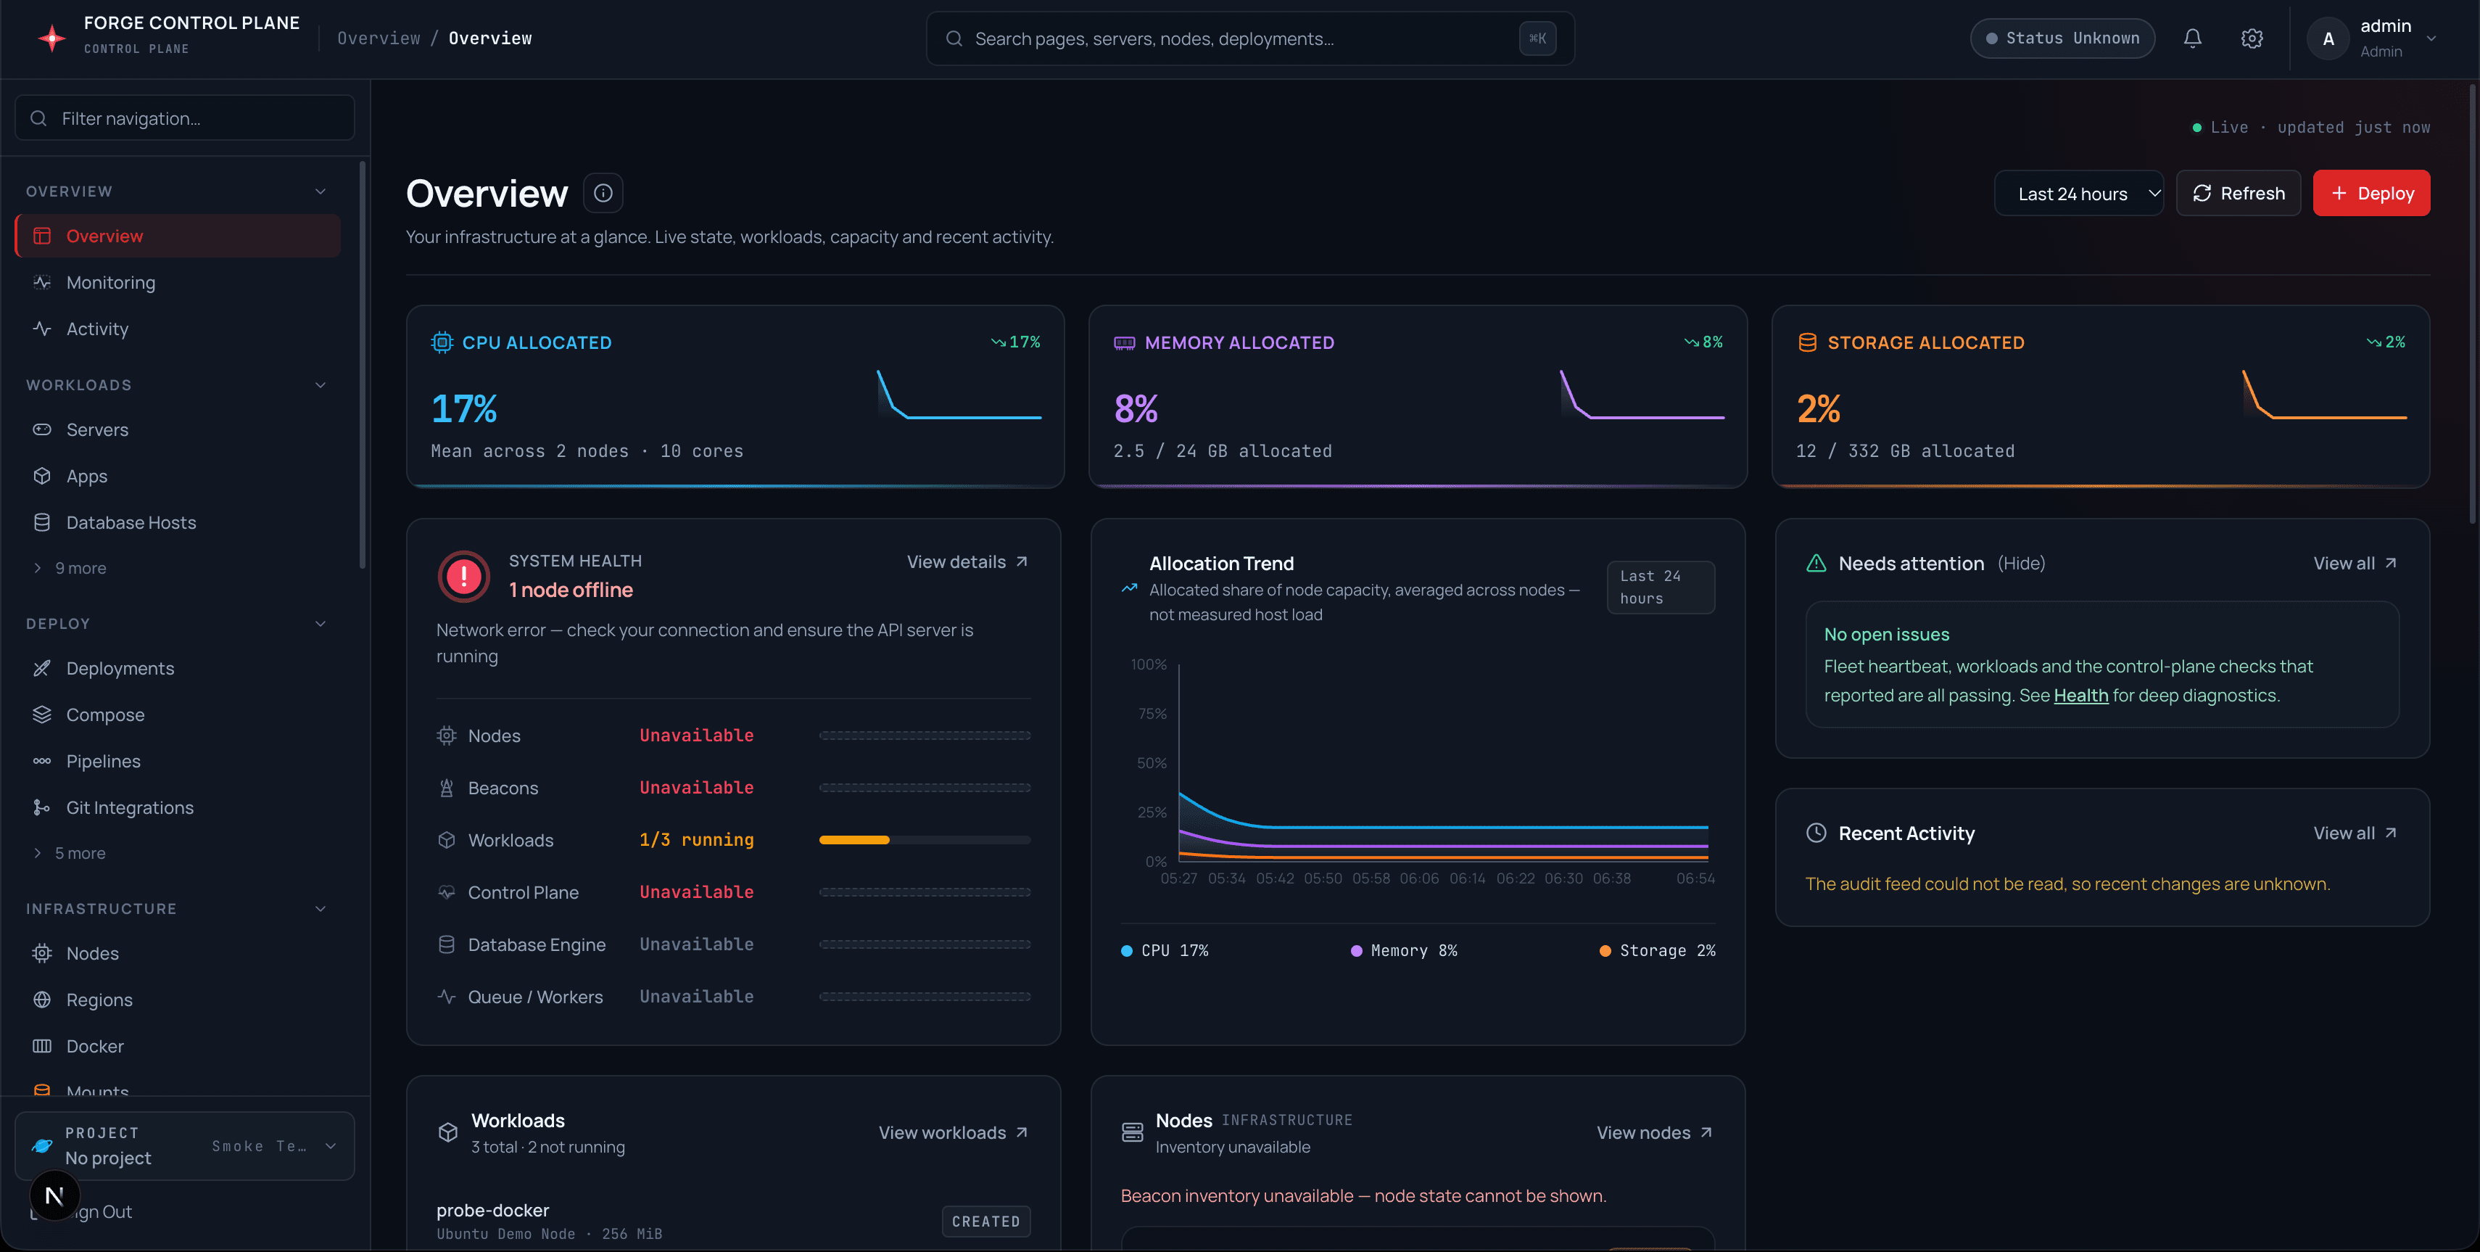Click the info icon beside Overview title

click(603, 193)
